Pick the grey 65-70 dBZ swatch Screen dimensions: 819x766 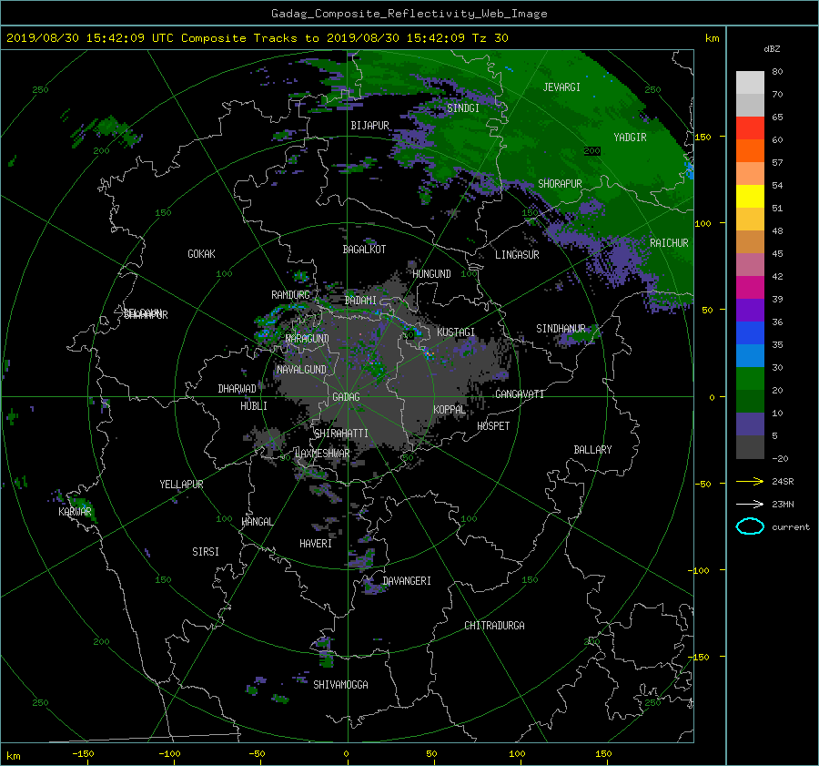point(750,105)
